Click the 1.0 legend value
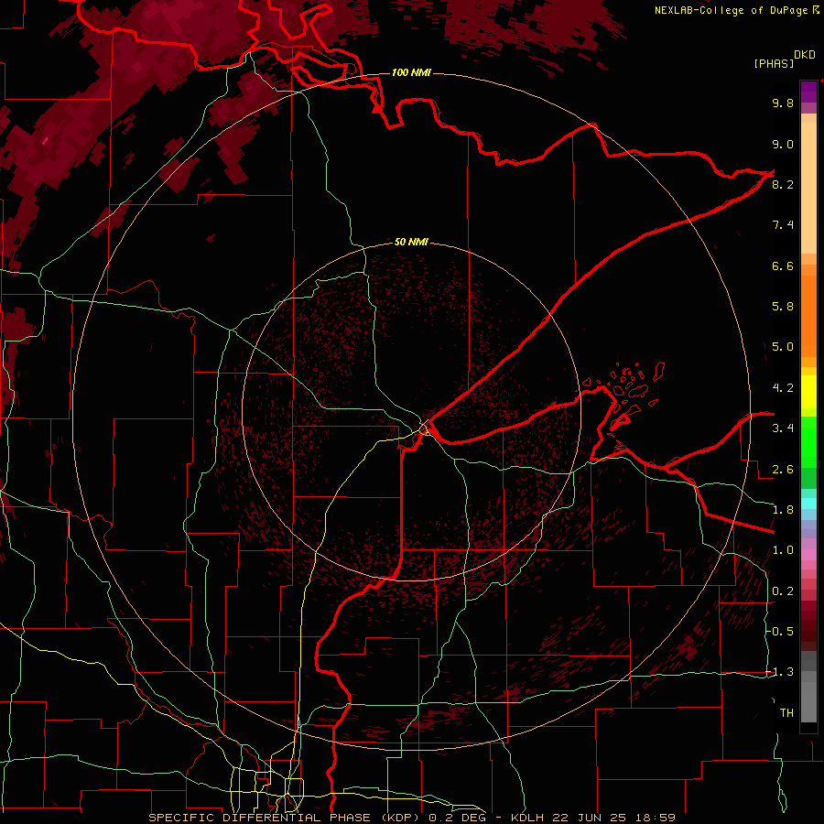Image resolution: width=824 pixels, height=824 pixels. (x=783, y=550)
